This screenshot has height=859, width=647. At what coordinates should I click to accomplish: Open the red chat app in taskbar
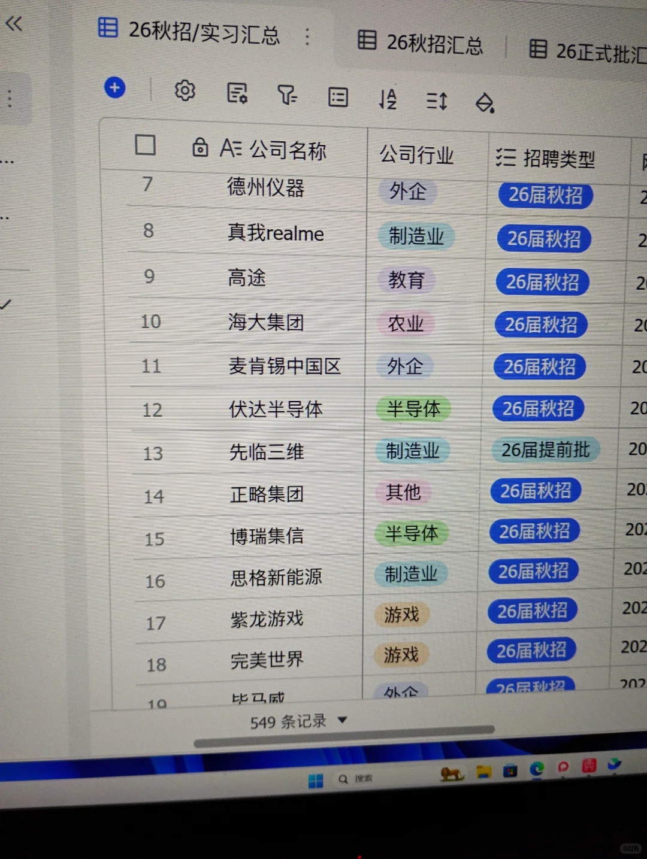[x=563, y=767]
